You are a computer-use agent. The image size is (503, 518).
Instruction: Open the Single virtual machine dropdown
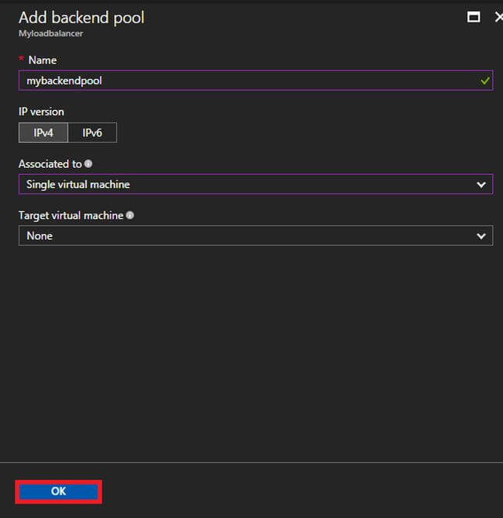[x=248, y=184]
